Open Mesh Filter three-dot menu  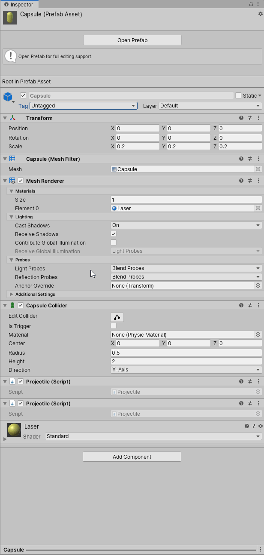point(258,159)
